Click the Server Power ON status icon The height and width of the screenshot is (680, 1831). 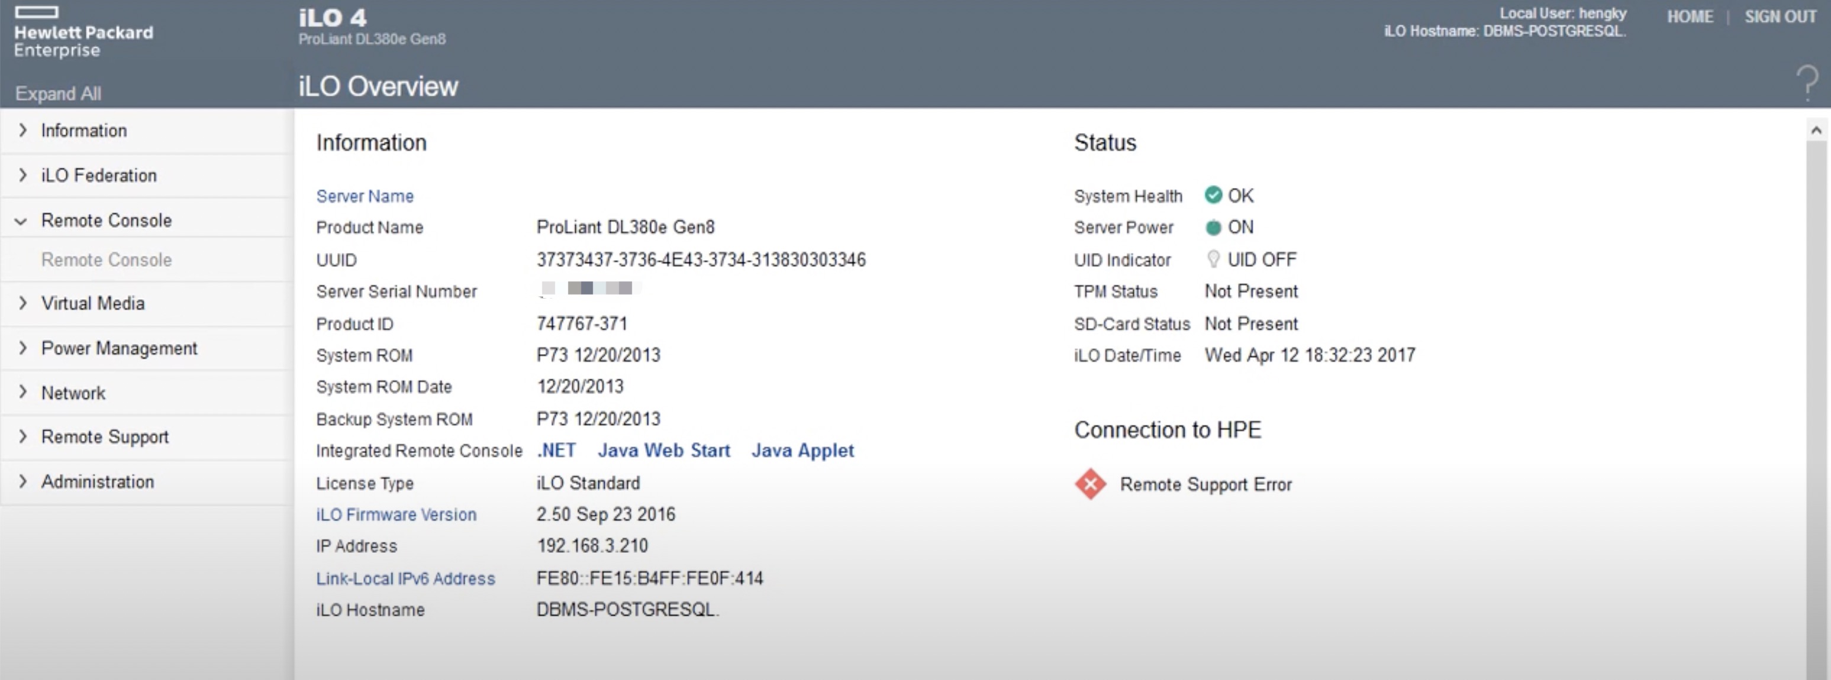(1213, 228)
